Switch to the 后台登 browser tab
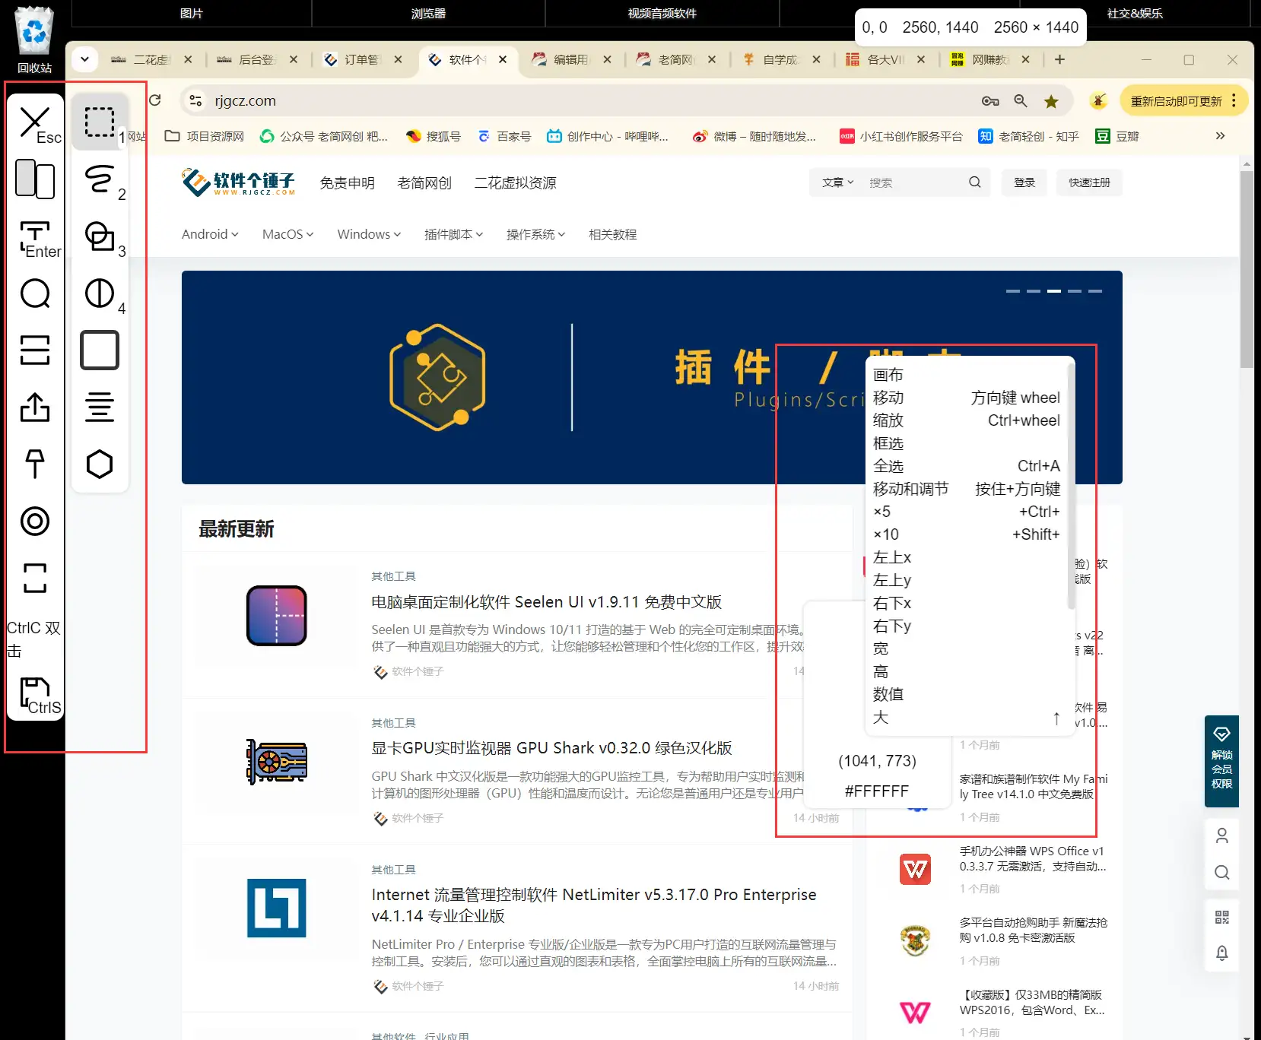This screenshot has width=1261, height=1040. click(x=256, y=59)
